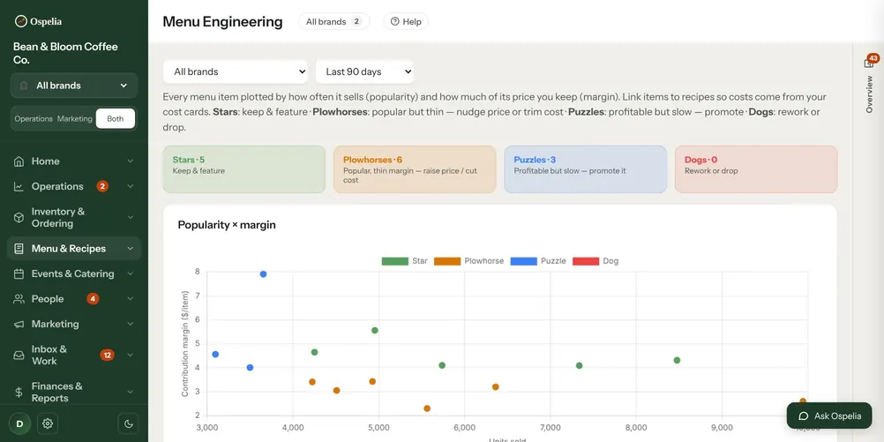Click the Marketing megaphone icon
Viewport: 884px width, 442px height.
pyautogui.click(x=19, y=324)
